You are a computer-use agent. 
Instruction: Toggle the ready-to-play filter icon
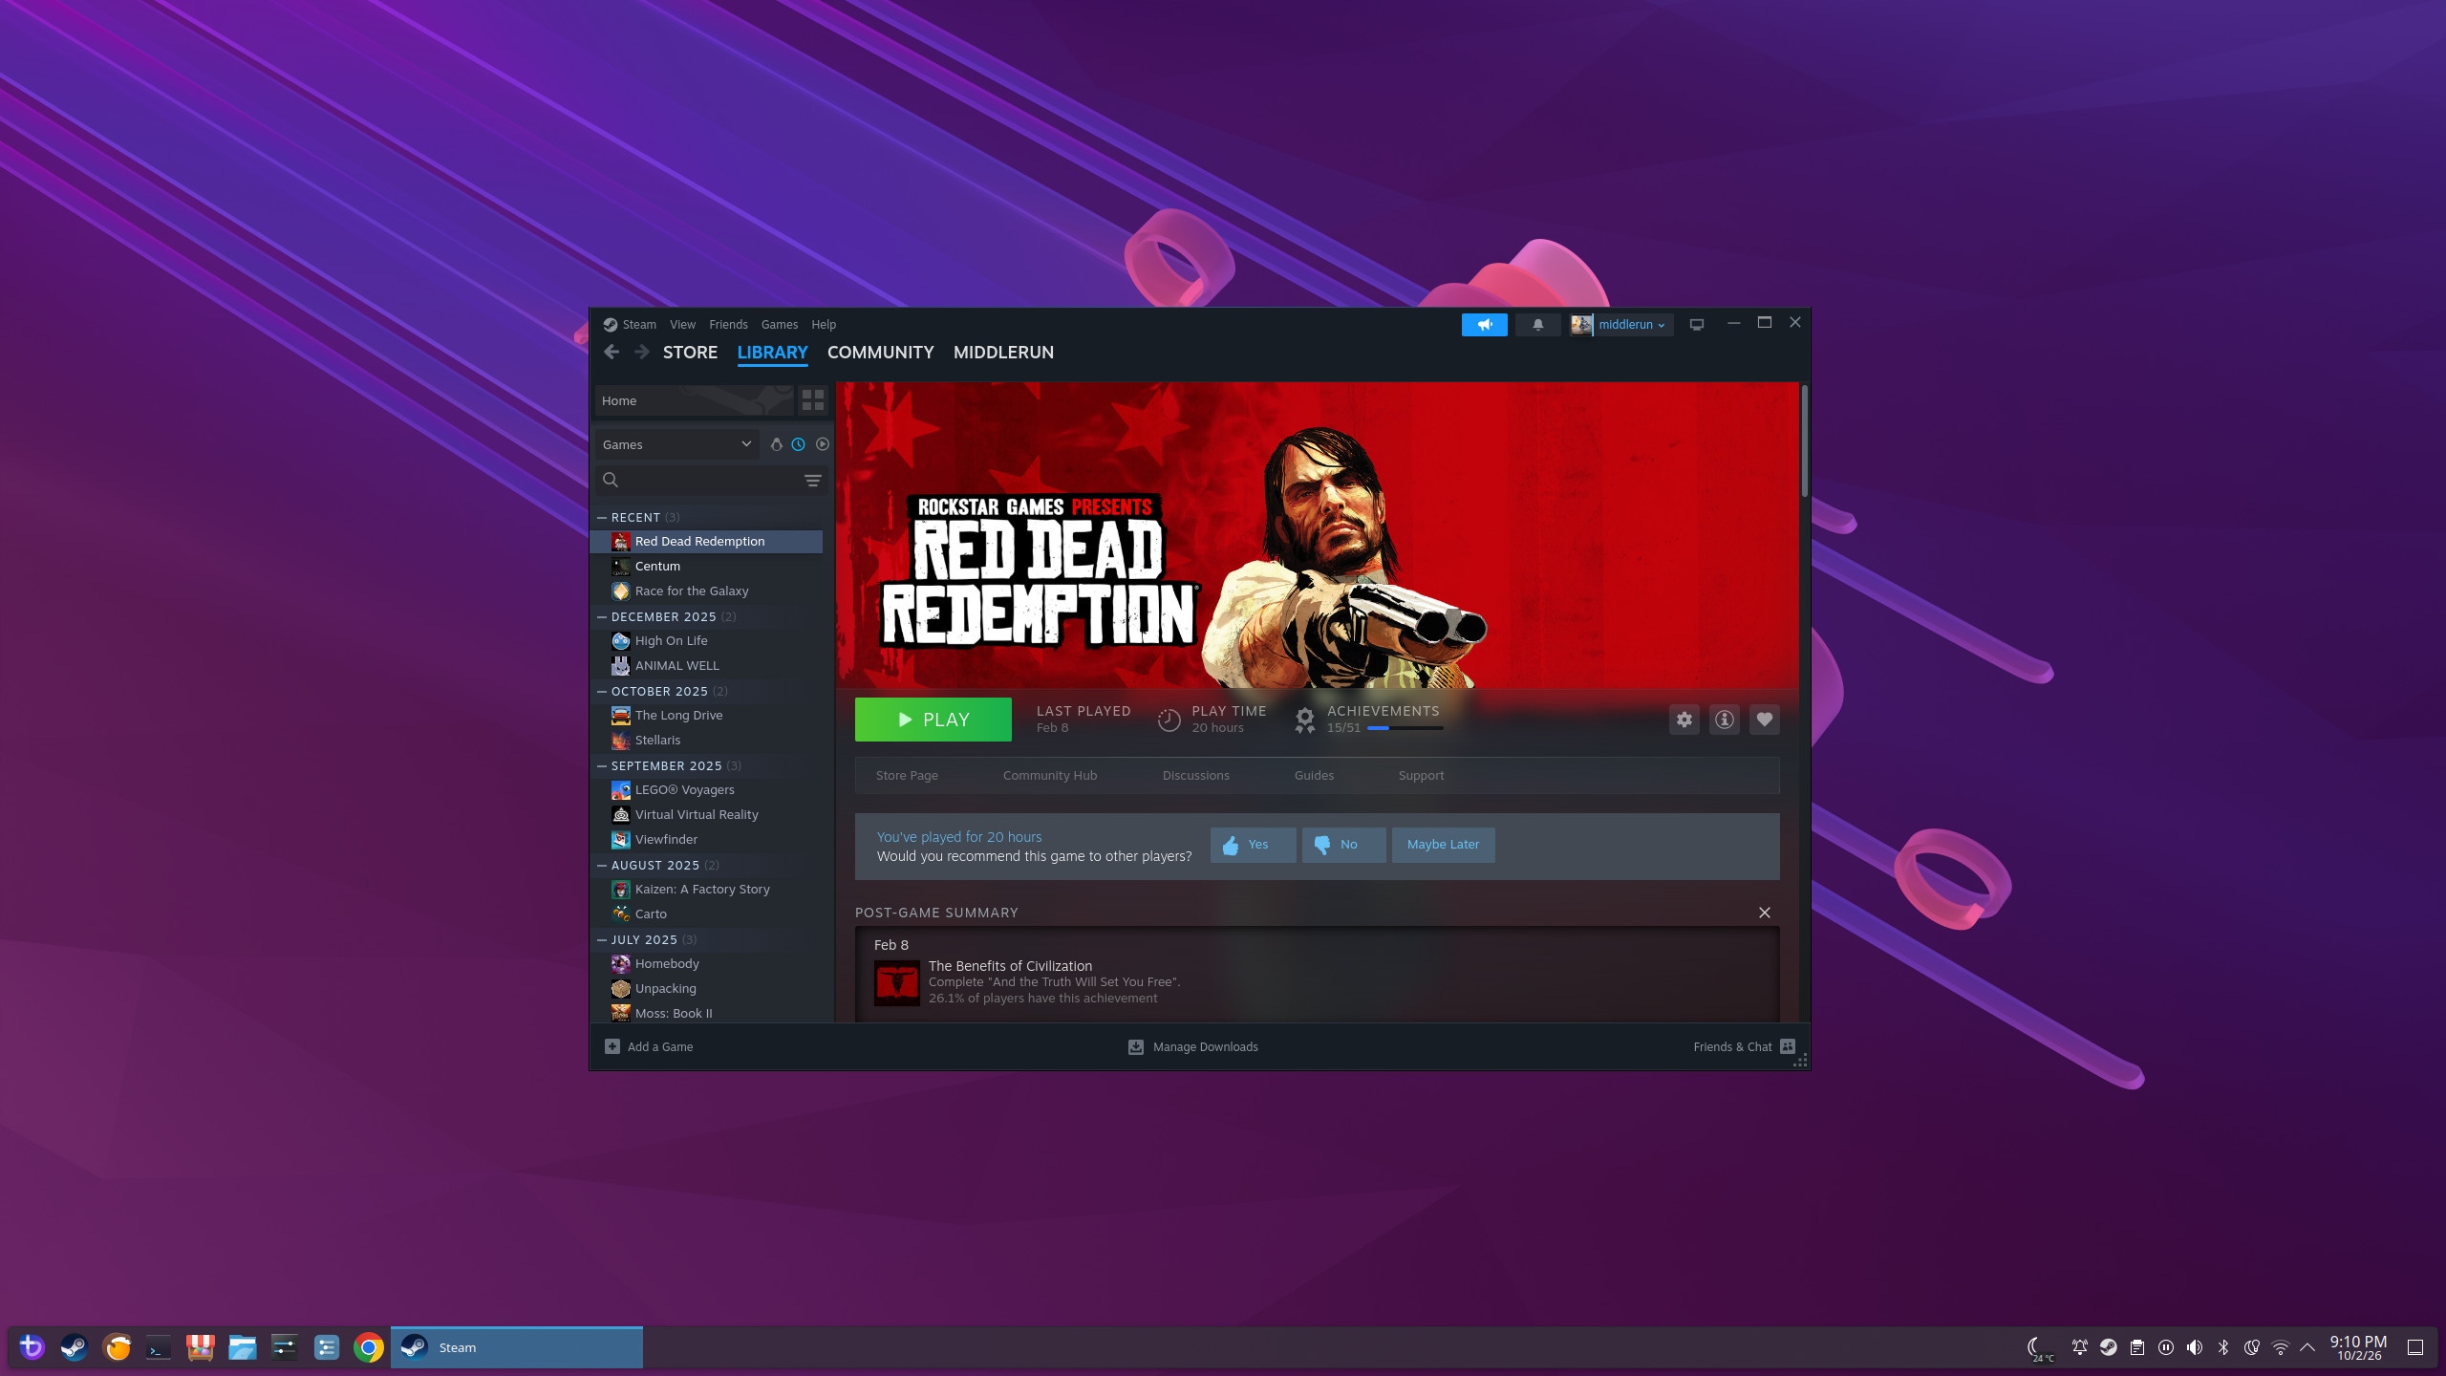coord(823,444)
